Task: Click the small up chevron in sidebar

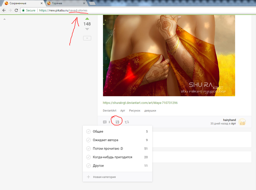Action: pos(4,19)
